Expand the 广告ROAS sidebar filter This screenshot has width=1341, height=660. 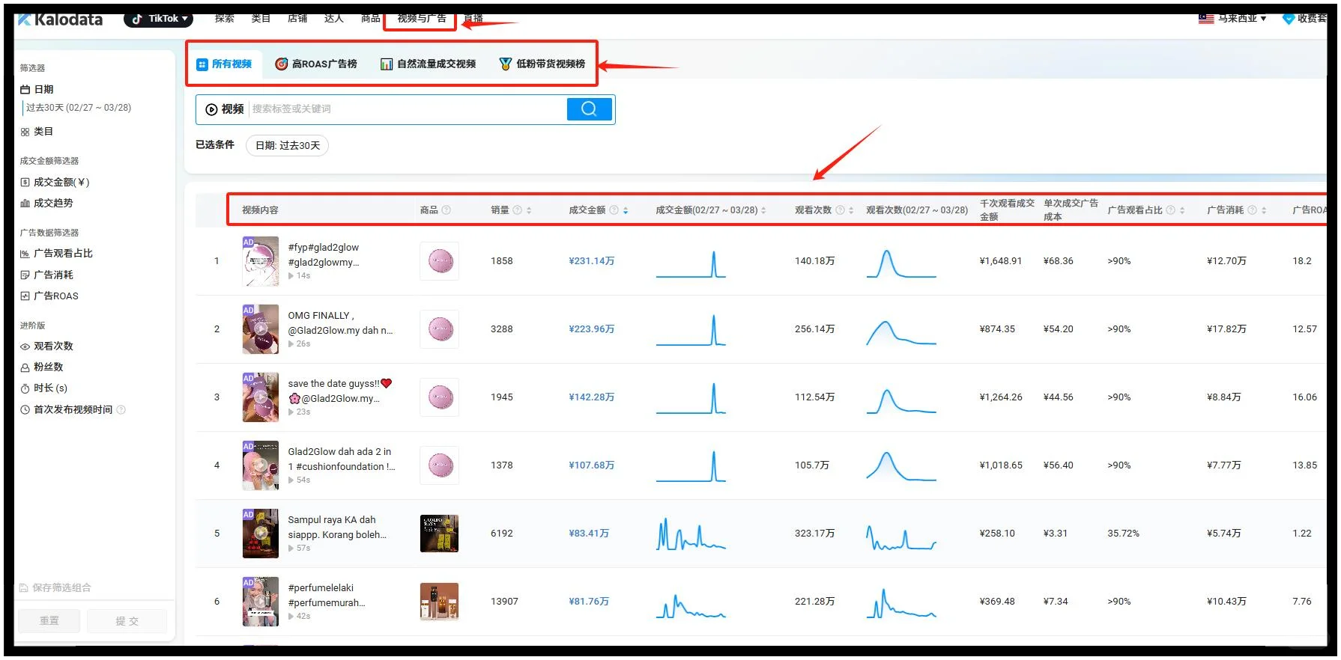[x=49, y=296]
